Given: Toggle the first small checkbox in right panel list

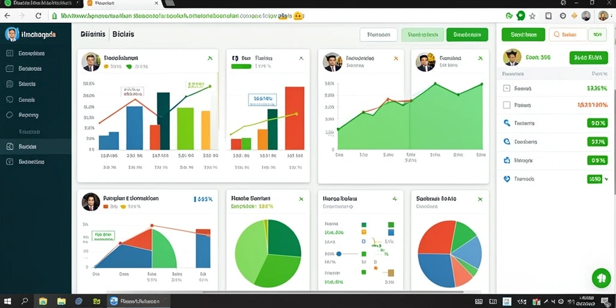Looking at the screenshot, I should coord(507,88).
